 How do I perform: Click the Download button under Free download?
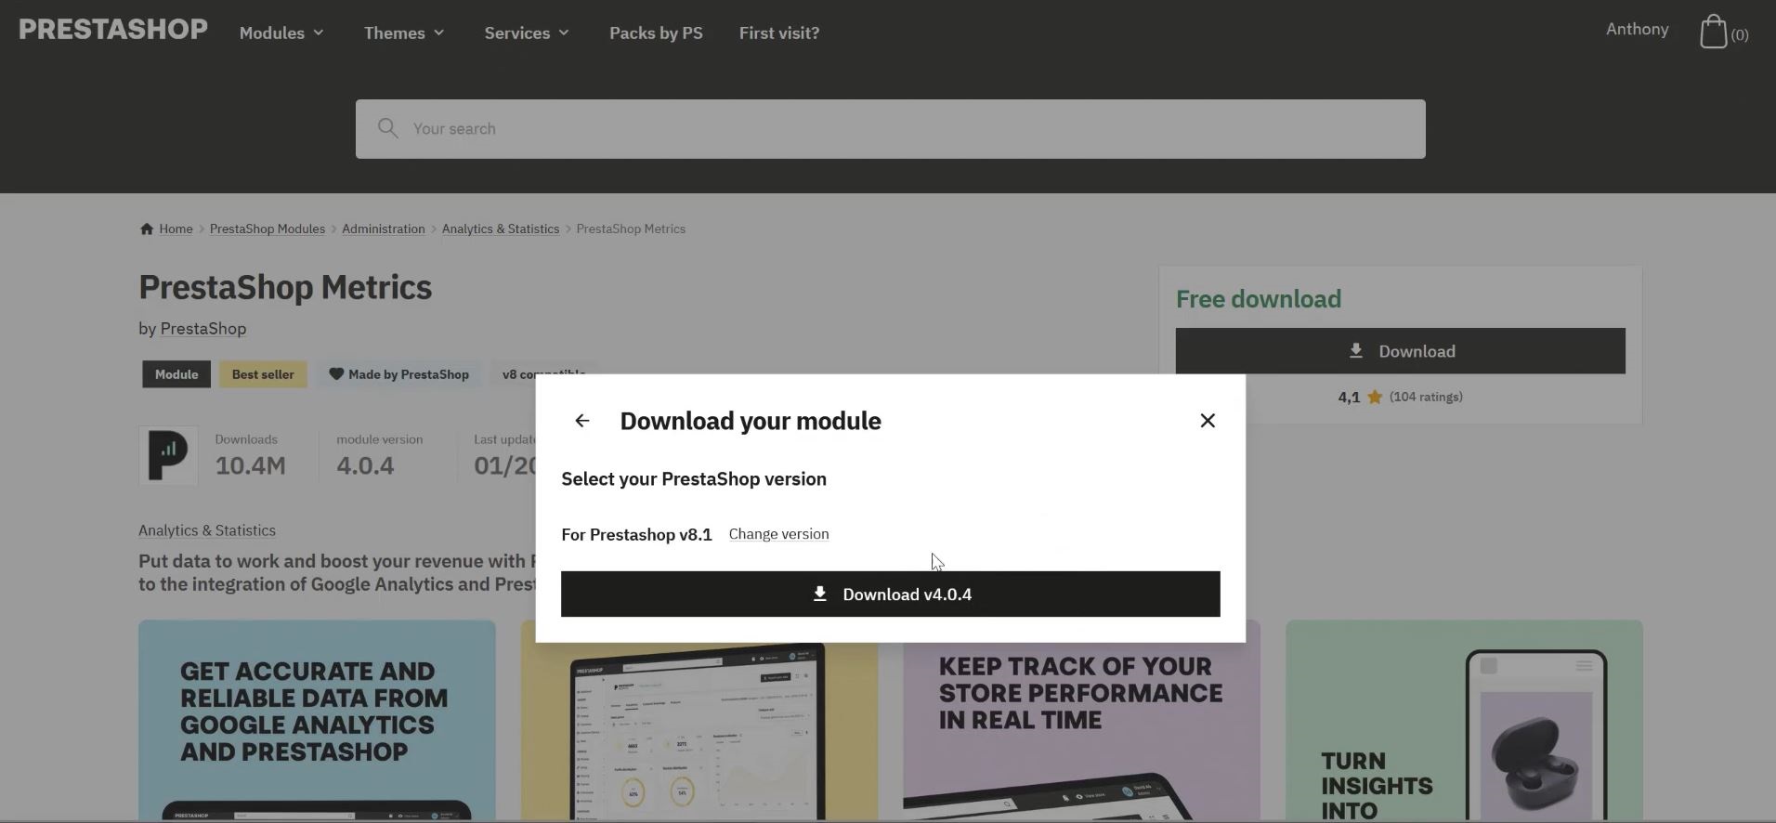pyautogui.click(x=1400, y=351)
